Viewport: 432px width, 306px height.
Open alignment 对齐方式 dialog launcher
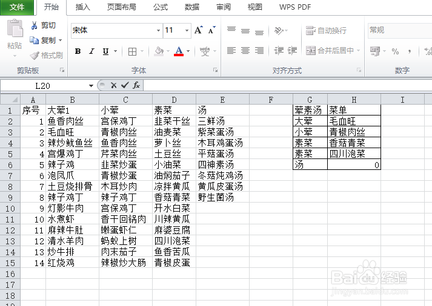[359, 70]
